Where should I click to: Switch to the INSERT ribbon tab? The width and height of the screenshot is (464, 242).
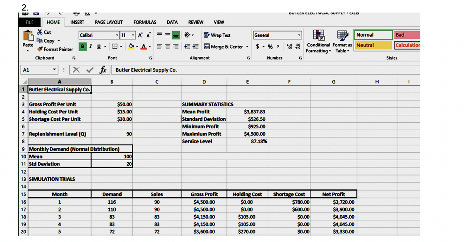[x=77, y=22]
